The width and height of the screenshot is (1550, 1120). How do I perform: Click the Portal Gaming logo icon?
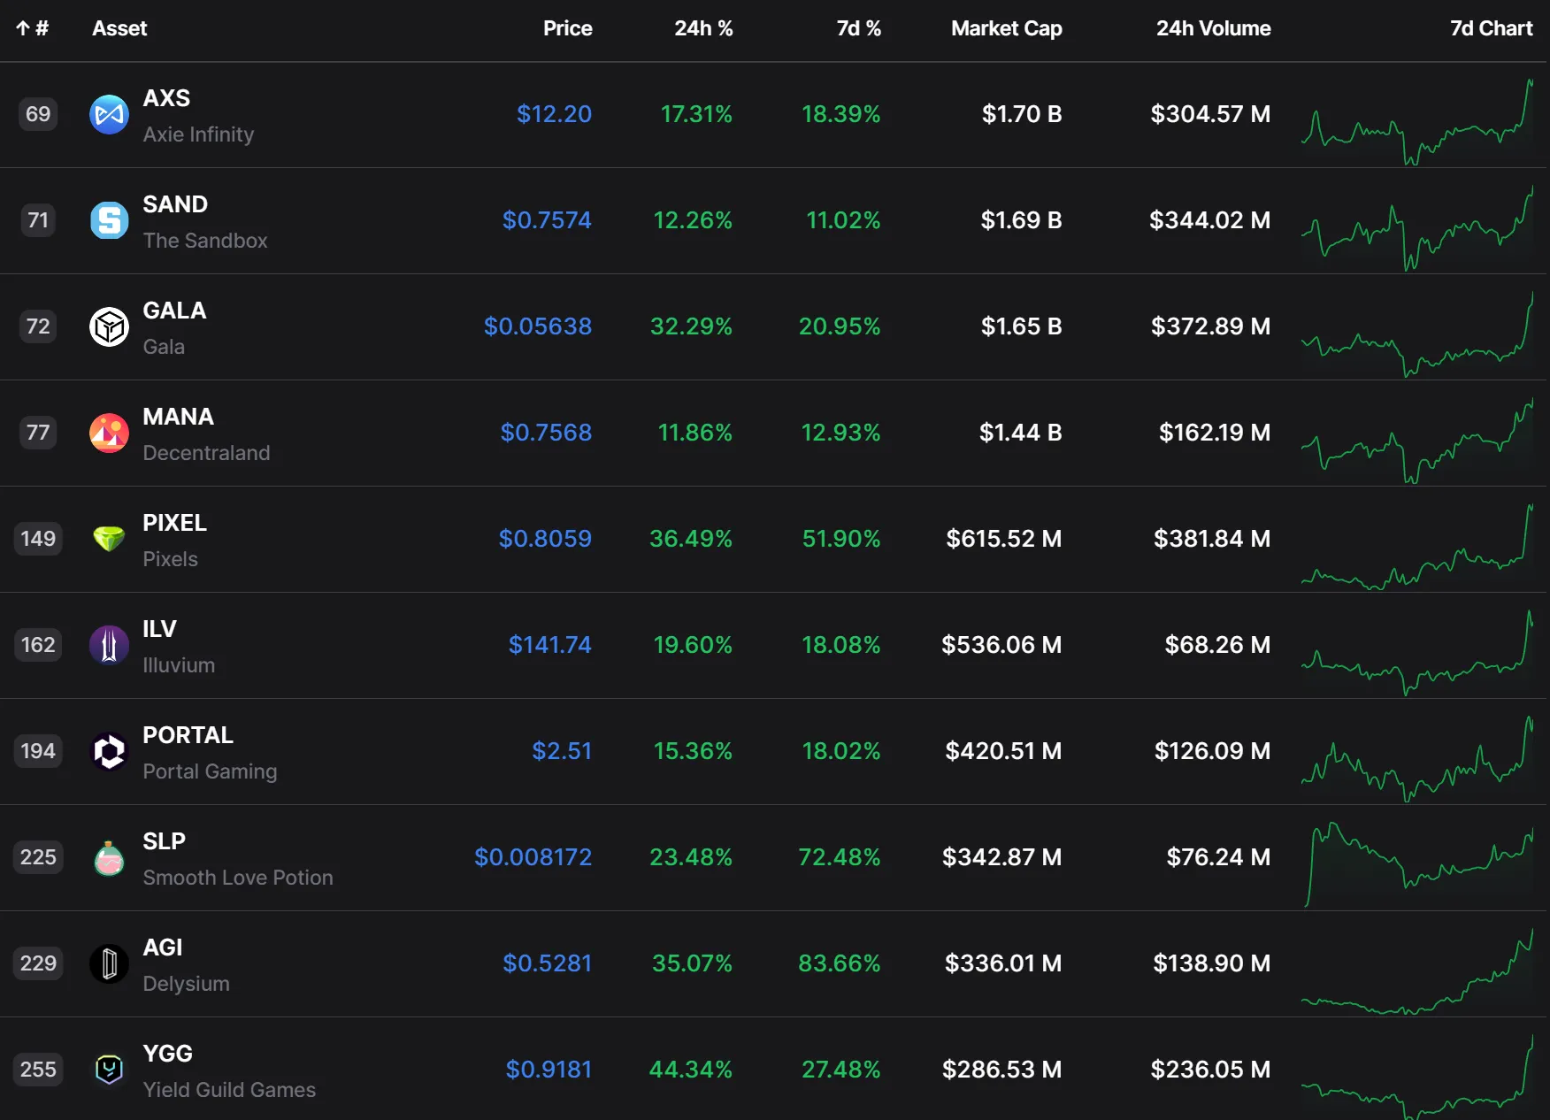109,751
